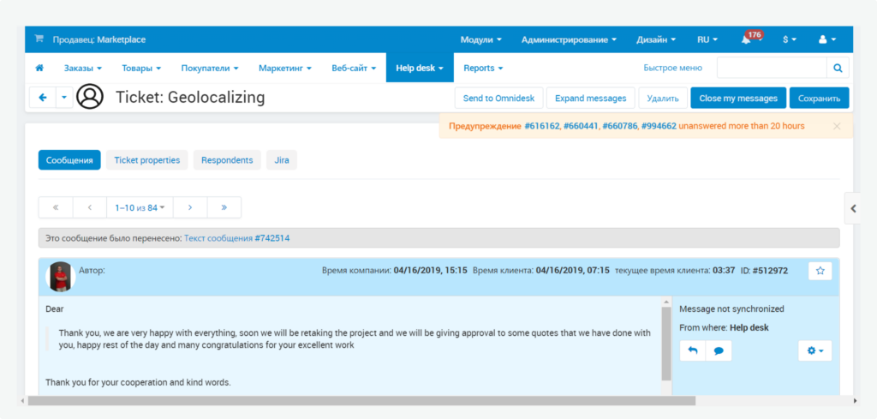877x419 pixels.
Task: Open the notifications bell with 176 badge
Action: [x=746, y=39]
